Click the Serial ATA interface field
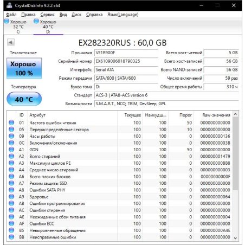Image resolution: width=245 pixels, height=245 pixels. (x=126, y=70)
